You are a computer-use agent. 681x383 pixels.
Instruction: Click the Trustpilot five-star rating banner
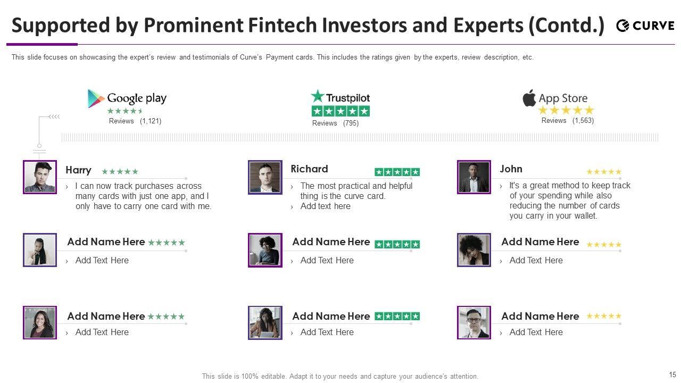tap(340, 111)
